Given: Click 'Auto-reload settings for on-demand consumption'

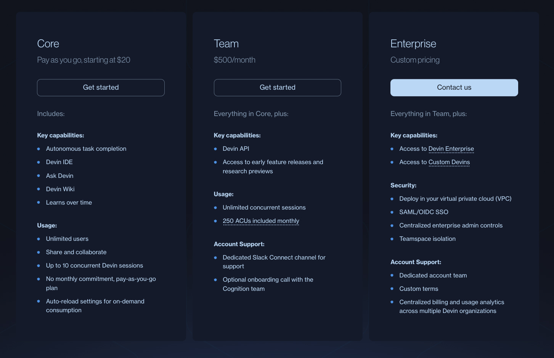Looking at the screenshot, I should click(x=95, y=306).
